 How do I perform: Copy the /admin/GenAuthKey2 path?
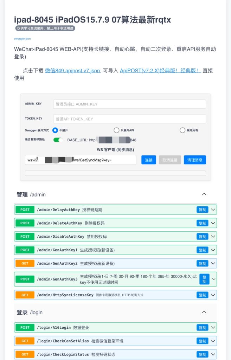(x=202, y=264)
